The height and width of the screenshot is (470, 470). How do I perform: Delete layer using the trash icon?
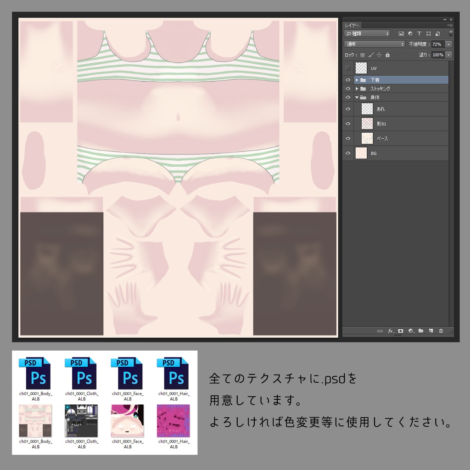click(x=441, y=330)
